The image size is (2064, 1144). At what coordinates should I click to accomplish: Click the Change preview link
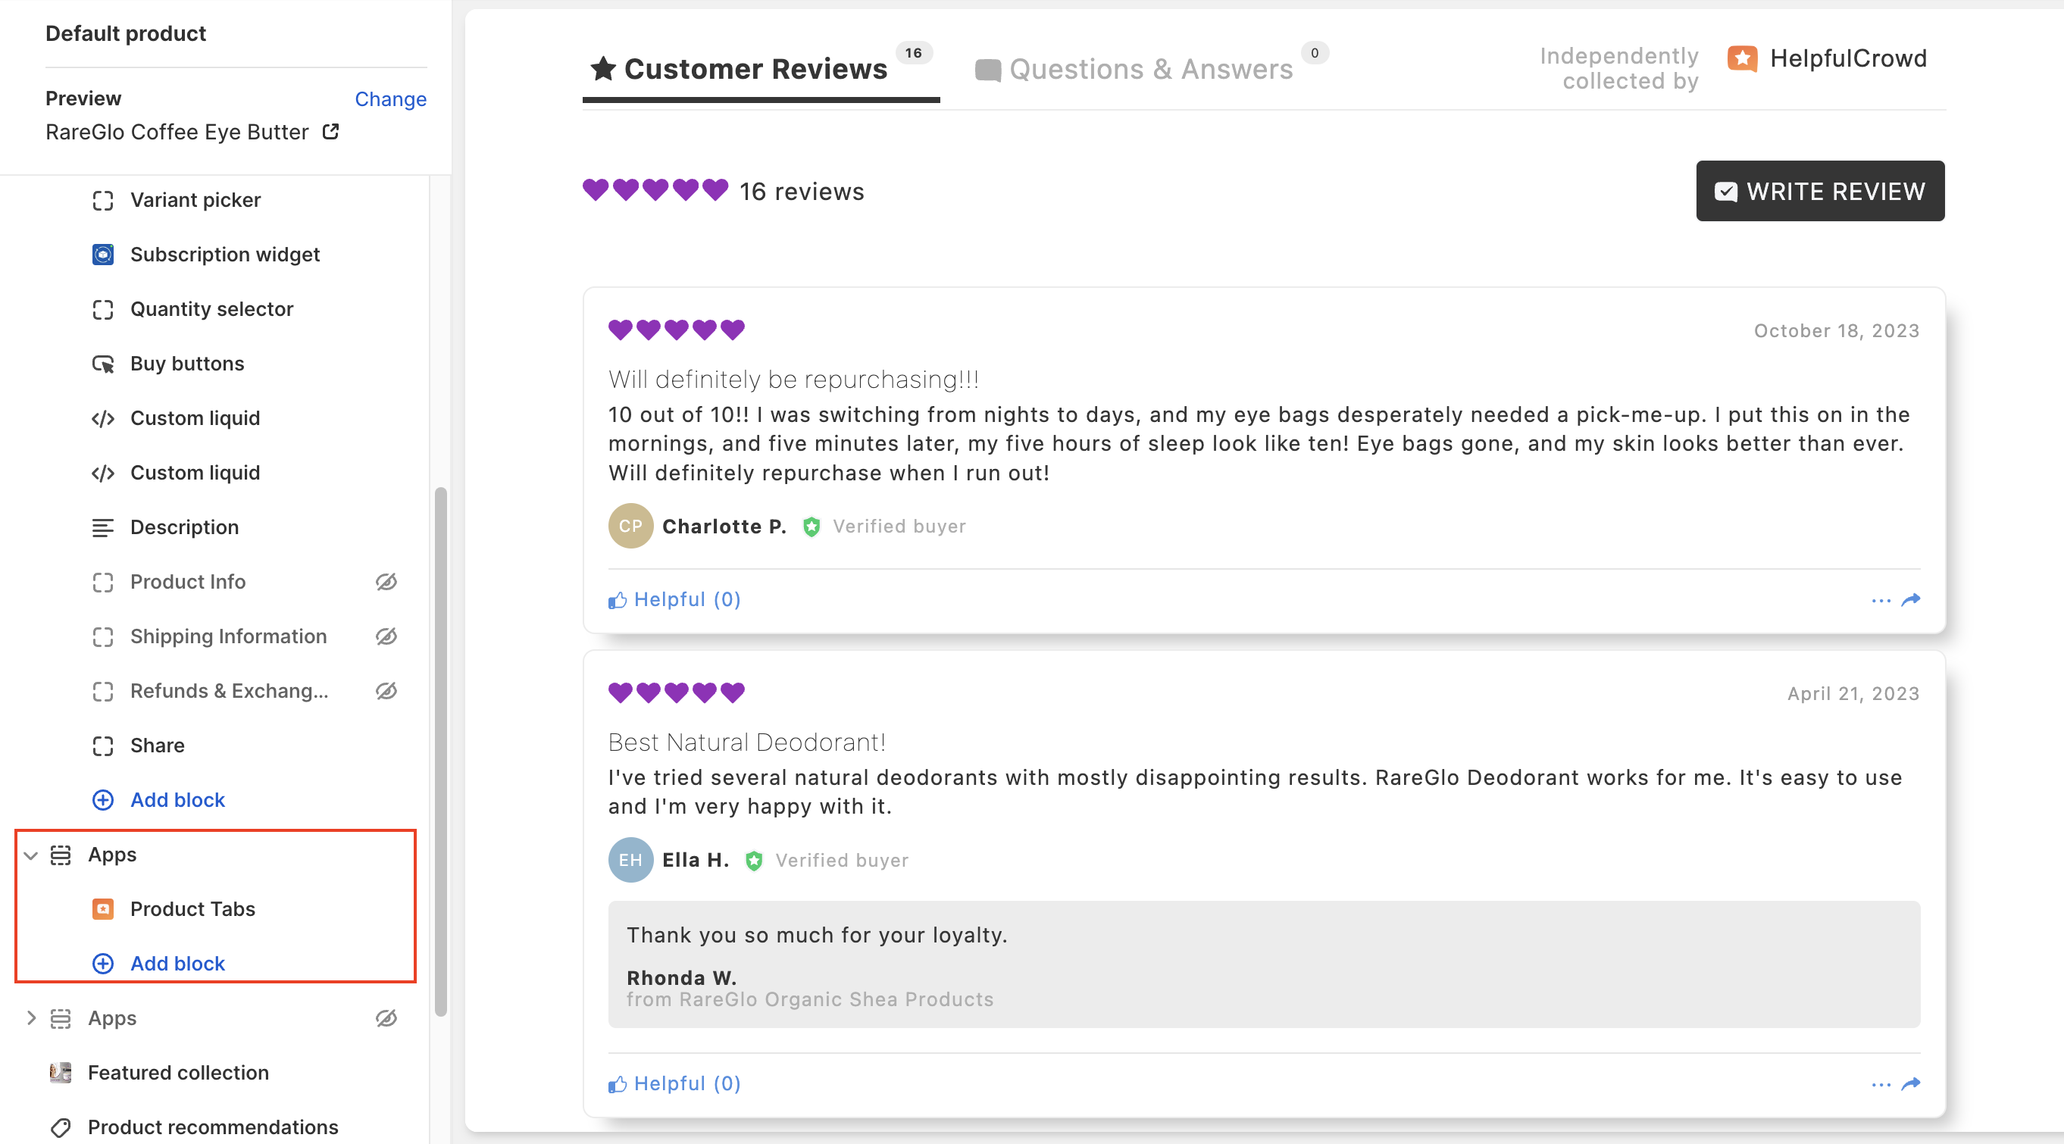point(390,98)
